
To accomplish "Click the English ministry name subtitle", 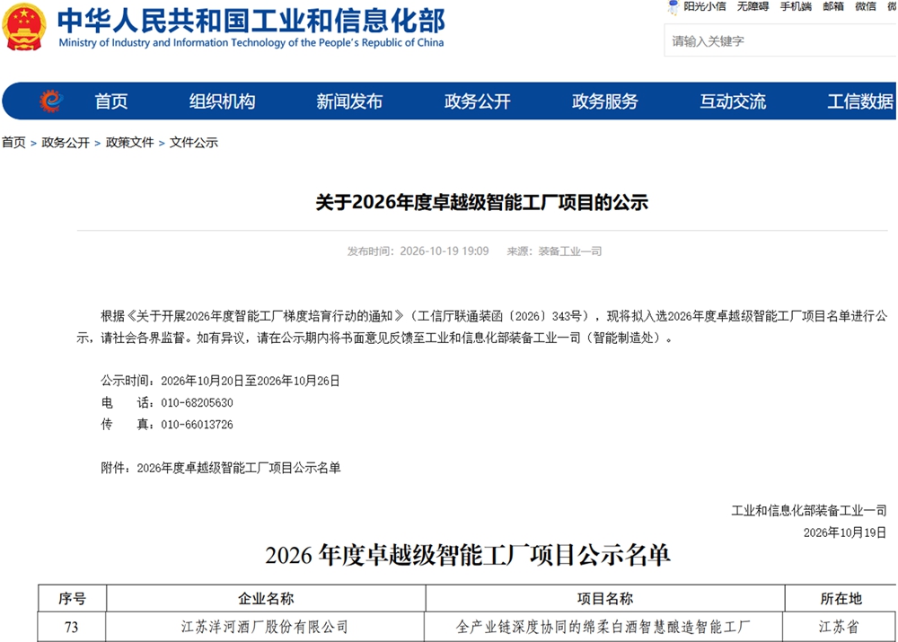I will coord(251,42).
